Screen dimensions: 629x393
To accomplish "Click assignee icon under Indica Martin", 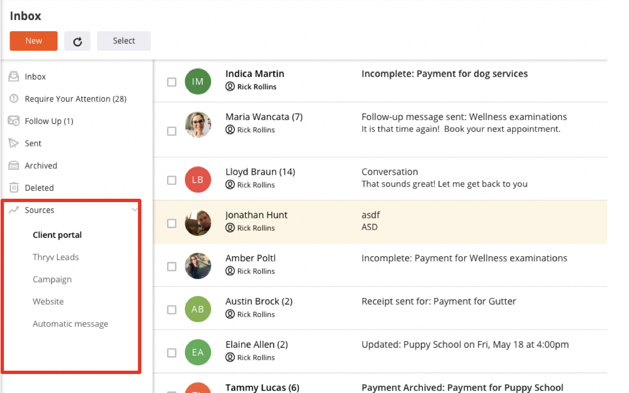I will click(x=230, y=87).
